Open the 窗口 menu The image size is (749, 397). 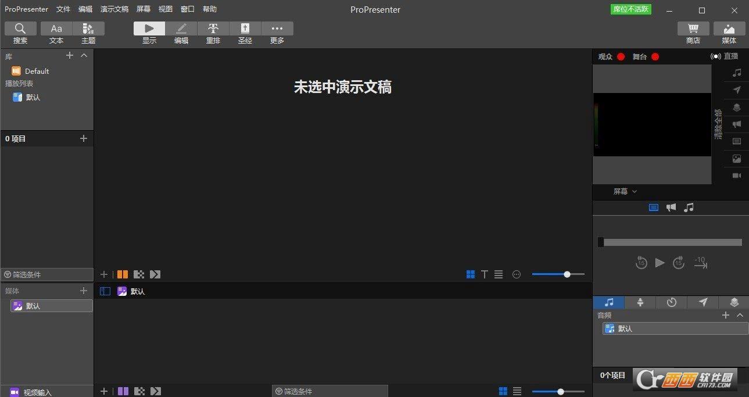coord(188,9)
